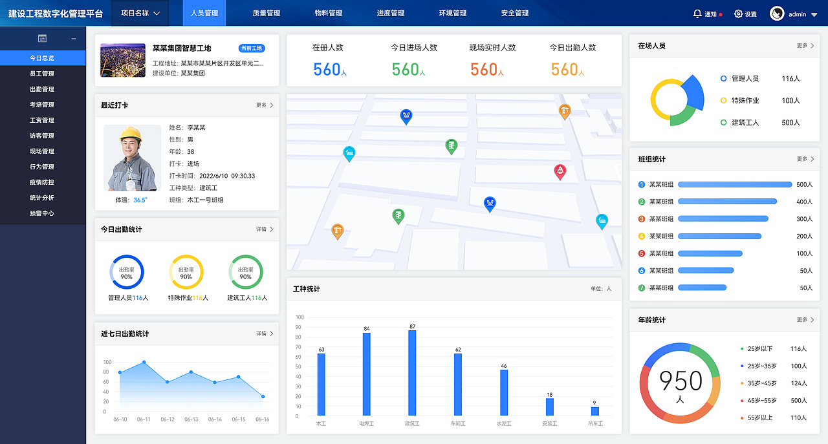Switch to 环境管理 tab
This screenshot has width=828, height=444.
click(x=453, y=13)
